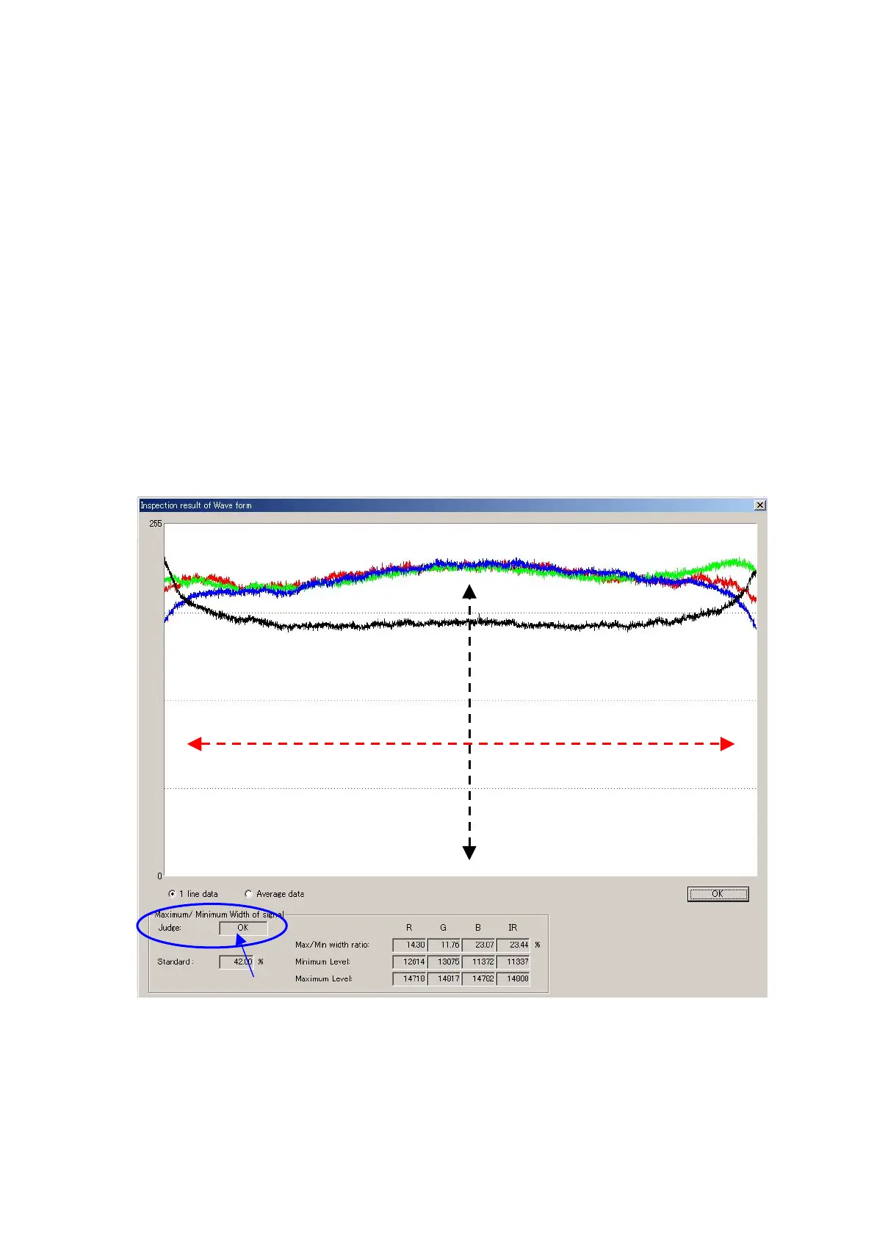Image resolution: width=874 pixels, height=1237 pixels.
Task: Select the 1 line data radio button
Action: (x=172, y=894)
